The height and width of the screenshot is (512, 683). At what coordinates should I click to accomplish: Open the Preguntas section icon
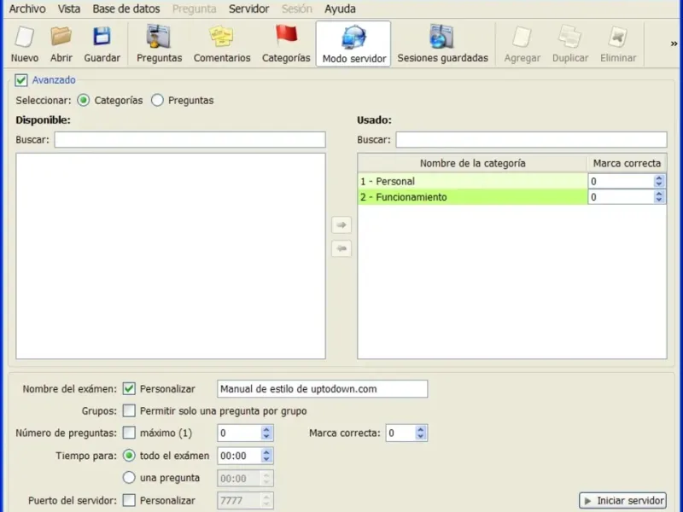159,44
